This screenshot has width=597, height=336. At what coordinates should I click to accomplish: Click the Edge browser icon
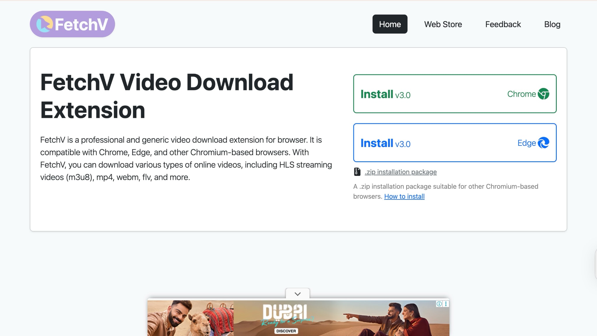(x=543, y=143)
